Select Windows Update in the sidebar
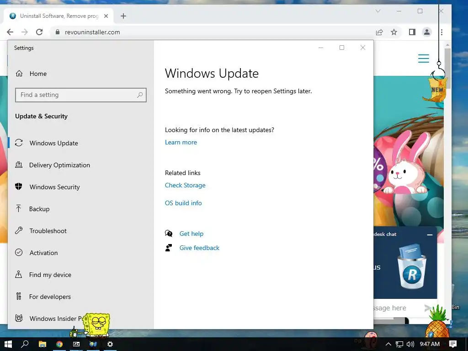The width and height of the screenshot is (468, 351). [x=54, y=143]
